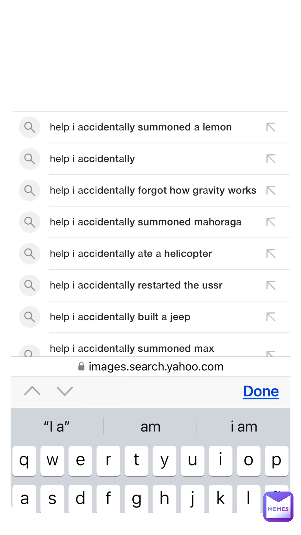The image size is (301, 535).
Task: Tap arrow next to 'help i accidentally'
Action: click(x=271, y=159)
